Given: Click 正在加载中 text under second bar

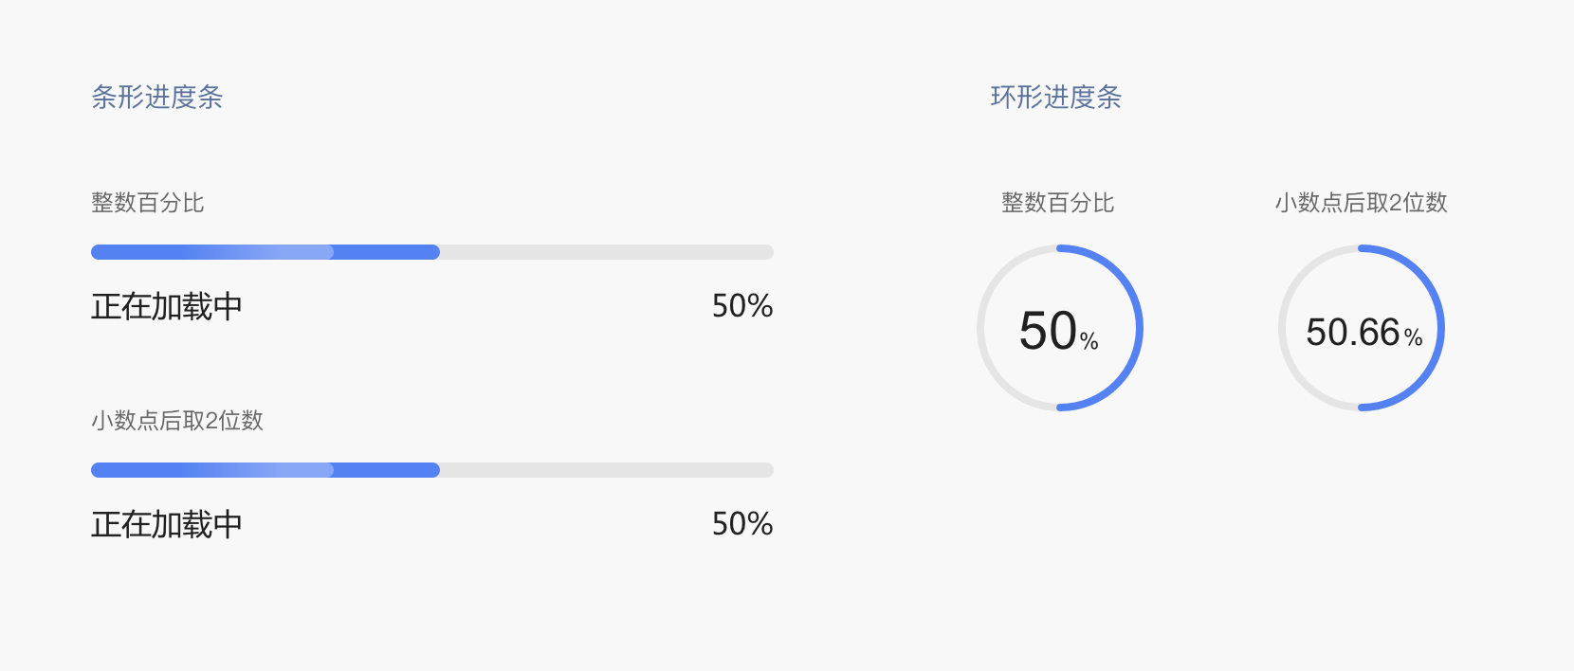Looking at the screenshot, I should (167, 524).
